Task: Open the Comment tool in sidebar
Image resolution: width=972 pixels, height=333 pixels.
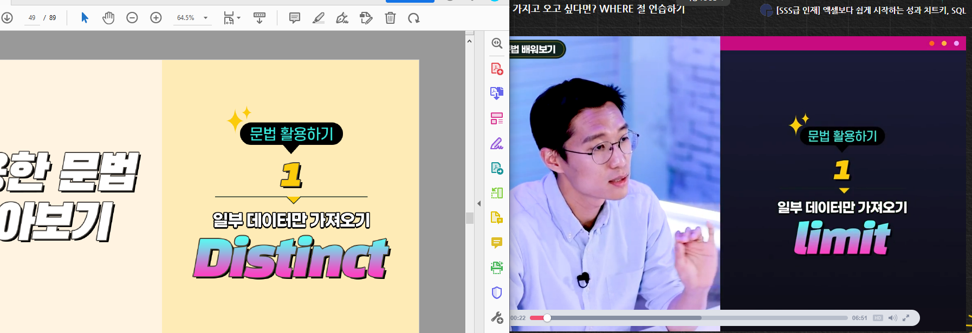Action: pos(497,243)
